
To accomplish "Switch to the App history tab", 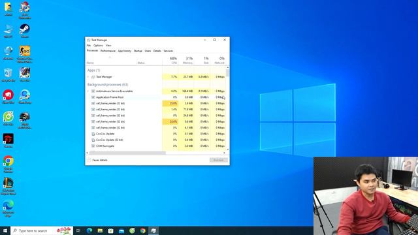I will tap(125, 51).
